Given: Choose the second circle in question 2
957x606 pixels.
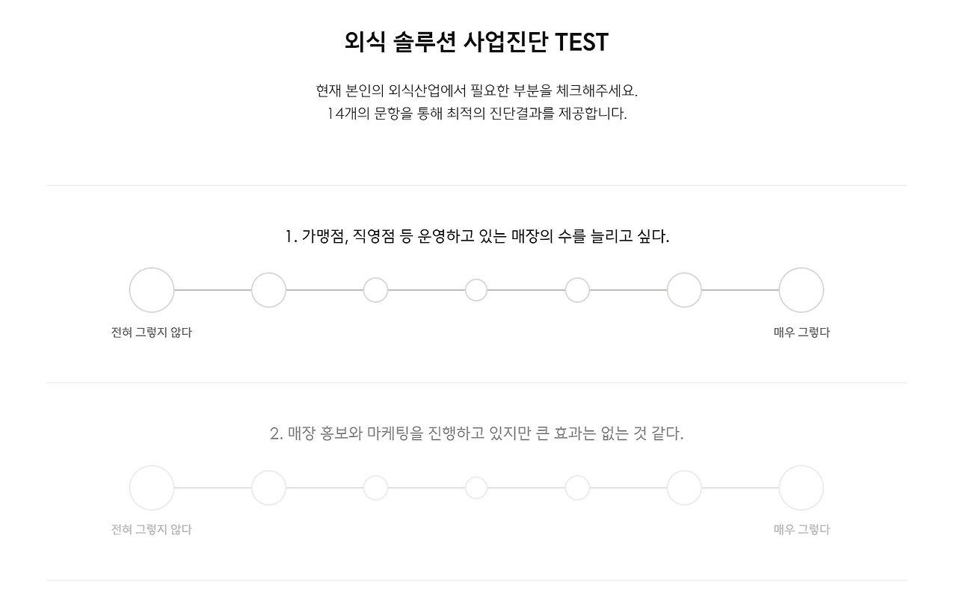Looking at the screenshot, I should (269, 488).
